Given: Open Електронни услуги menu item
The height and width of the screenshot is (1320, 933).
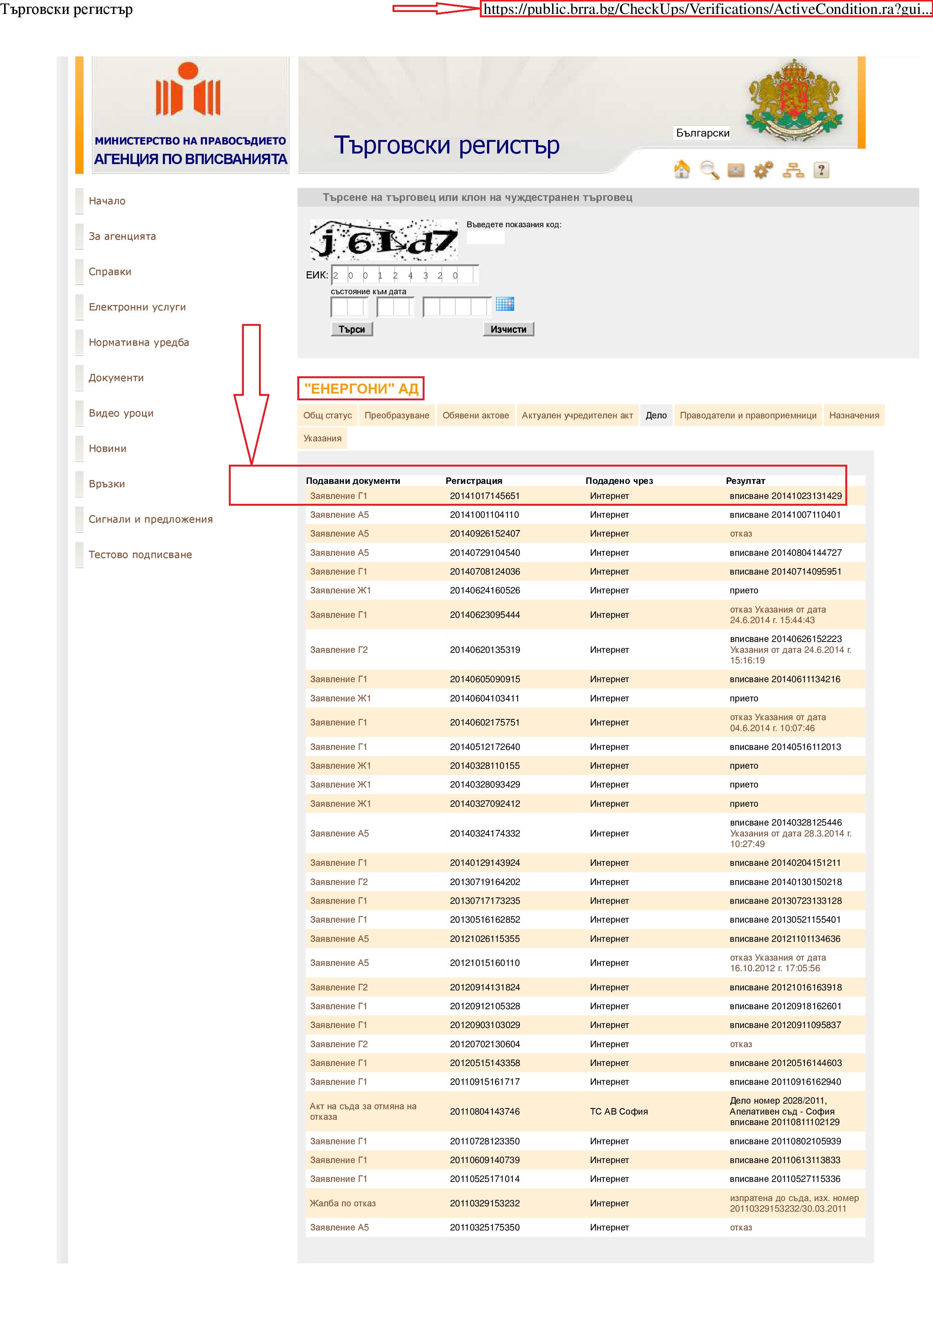Looking at the screenshot, I should point(137,307).
